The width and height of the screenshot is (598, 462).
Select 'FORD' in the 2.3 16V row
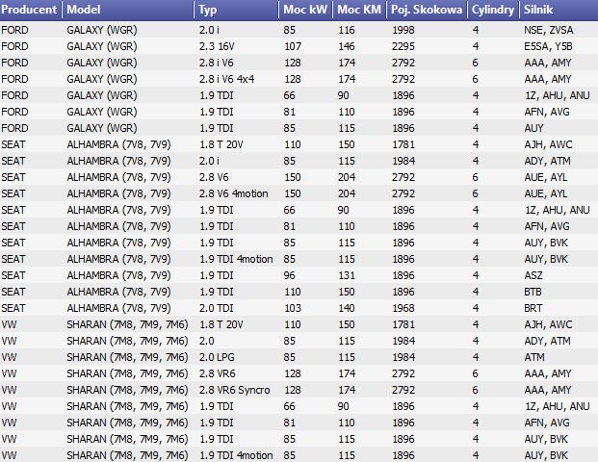[14, 46]
